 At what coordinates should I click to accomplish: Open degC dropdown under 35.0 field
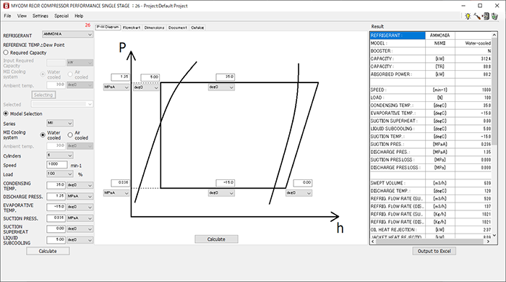point(221,87)
